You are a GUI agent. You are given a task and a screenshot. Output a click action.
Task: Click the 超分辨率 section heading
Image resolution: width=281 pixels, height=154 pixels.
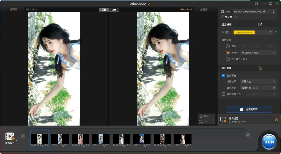[226, 25]
